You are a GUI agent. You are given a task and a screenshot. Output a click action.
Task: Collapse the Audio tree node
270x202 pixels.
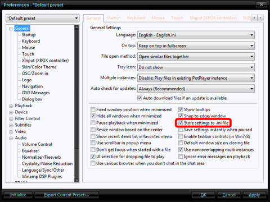coord(11,138)
